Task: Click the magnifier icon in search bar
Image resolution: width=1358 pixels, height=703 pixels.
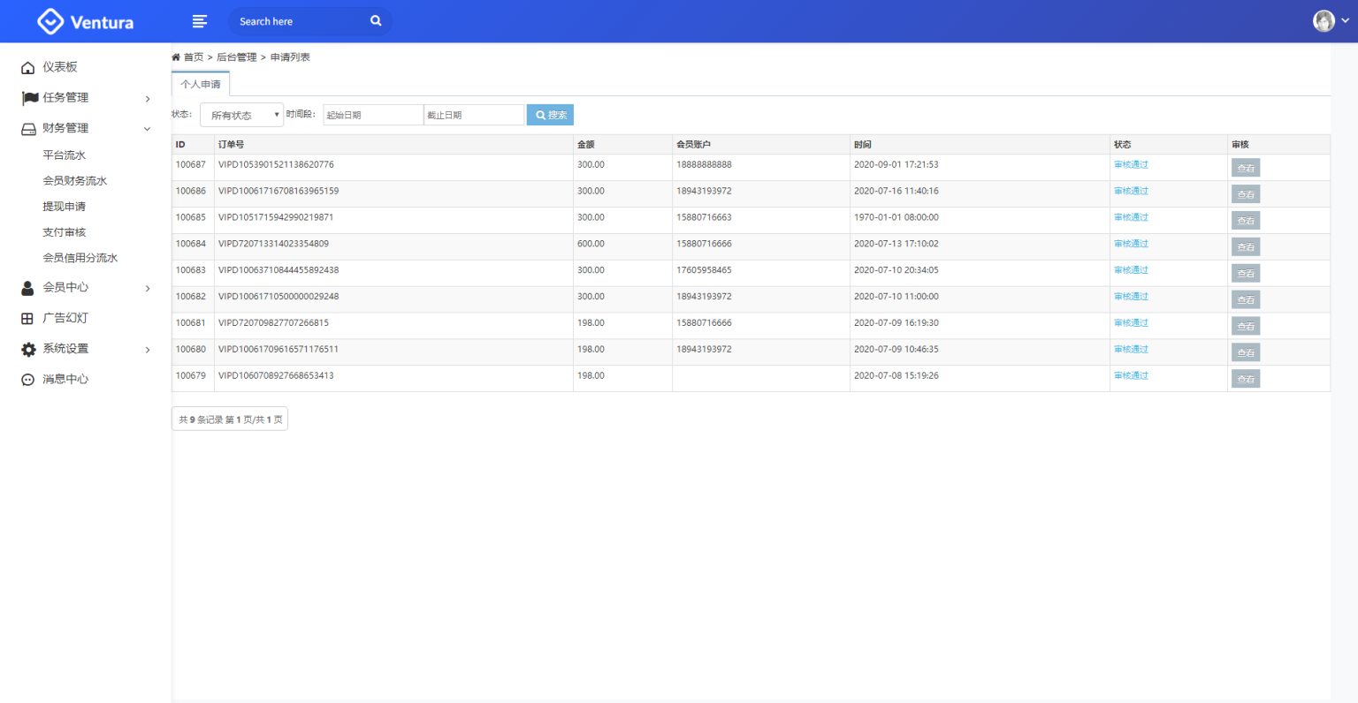Action: coord(376,21)
